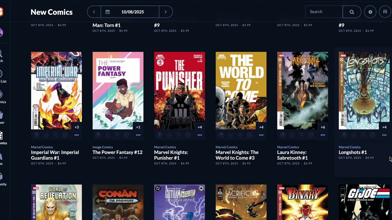Click Marvel Comics publisher above Longshots #1
This screenshot has height=220, width=392.
click(349, 147)
